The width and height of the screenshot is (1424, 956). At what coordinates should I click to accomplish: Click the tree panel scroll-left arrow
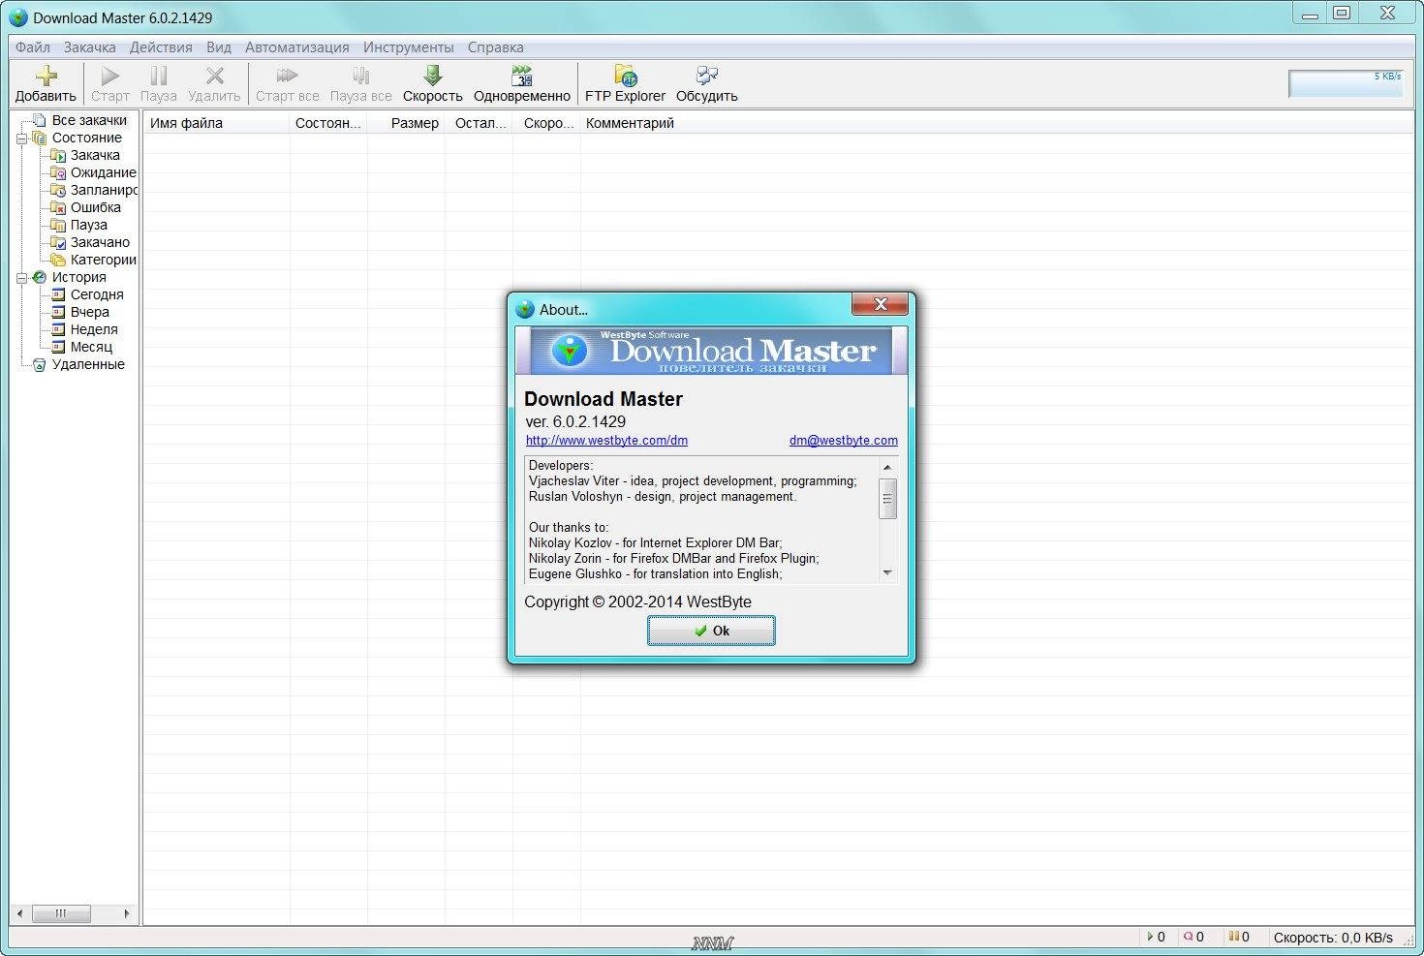pyautogui.click(x=19, y=913)
